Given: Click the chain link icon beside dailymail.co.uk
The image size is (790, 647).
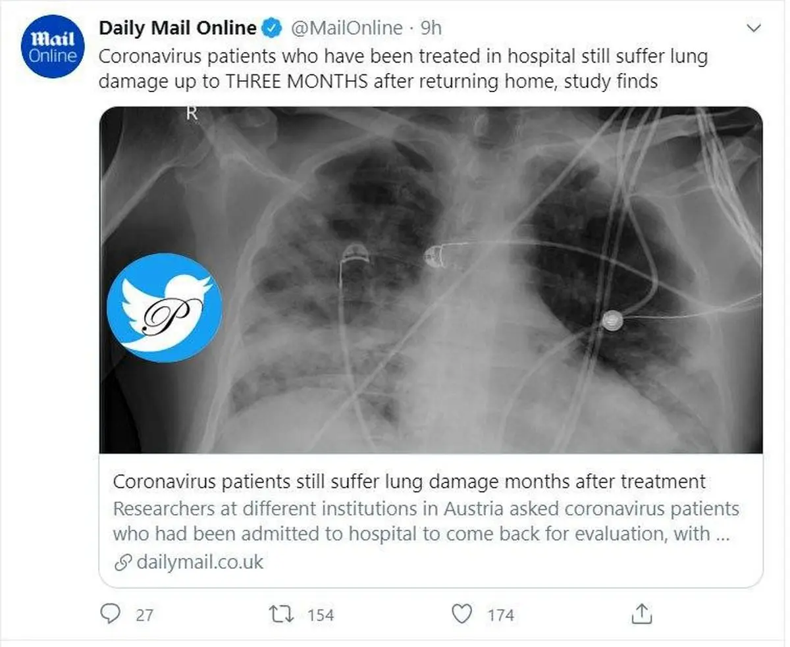Looking at the screenshot, I should [x=122, y=563].
